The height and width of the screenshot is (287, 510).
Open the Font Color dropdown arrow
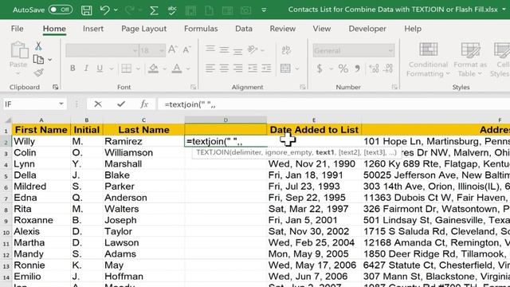coord(188,69)
